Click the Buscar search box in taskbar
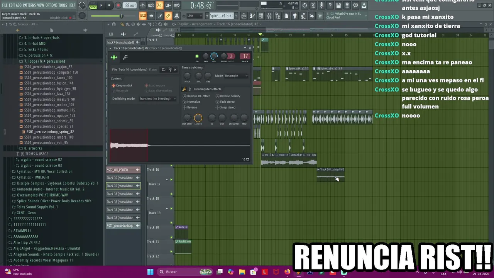This screenshot has height=278, width=494. [186, 272]
